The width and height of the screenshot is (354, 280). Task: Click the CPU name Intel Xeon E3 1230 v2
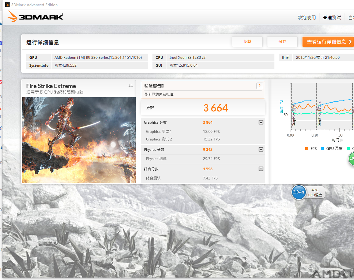coord(188,58)
